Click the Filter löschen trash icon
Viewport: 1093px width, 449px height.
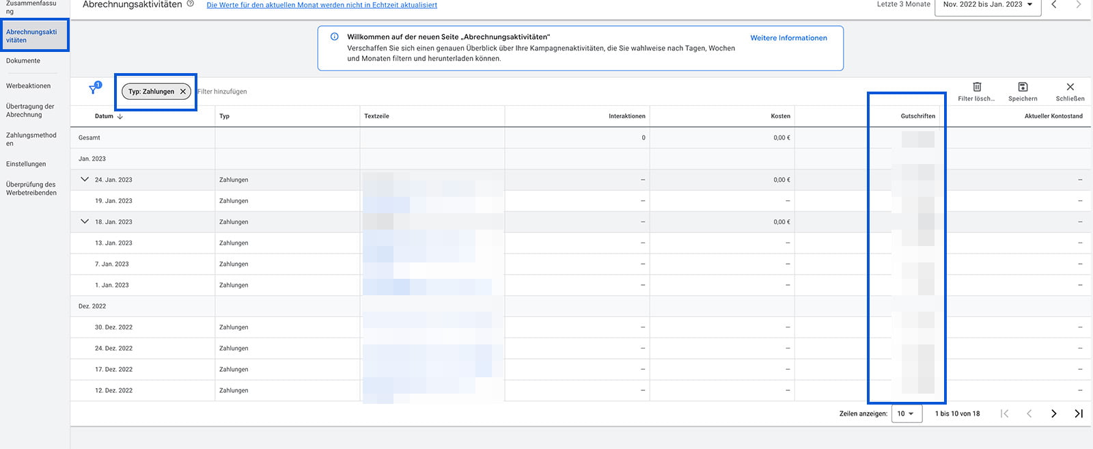click(977, 87)
